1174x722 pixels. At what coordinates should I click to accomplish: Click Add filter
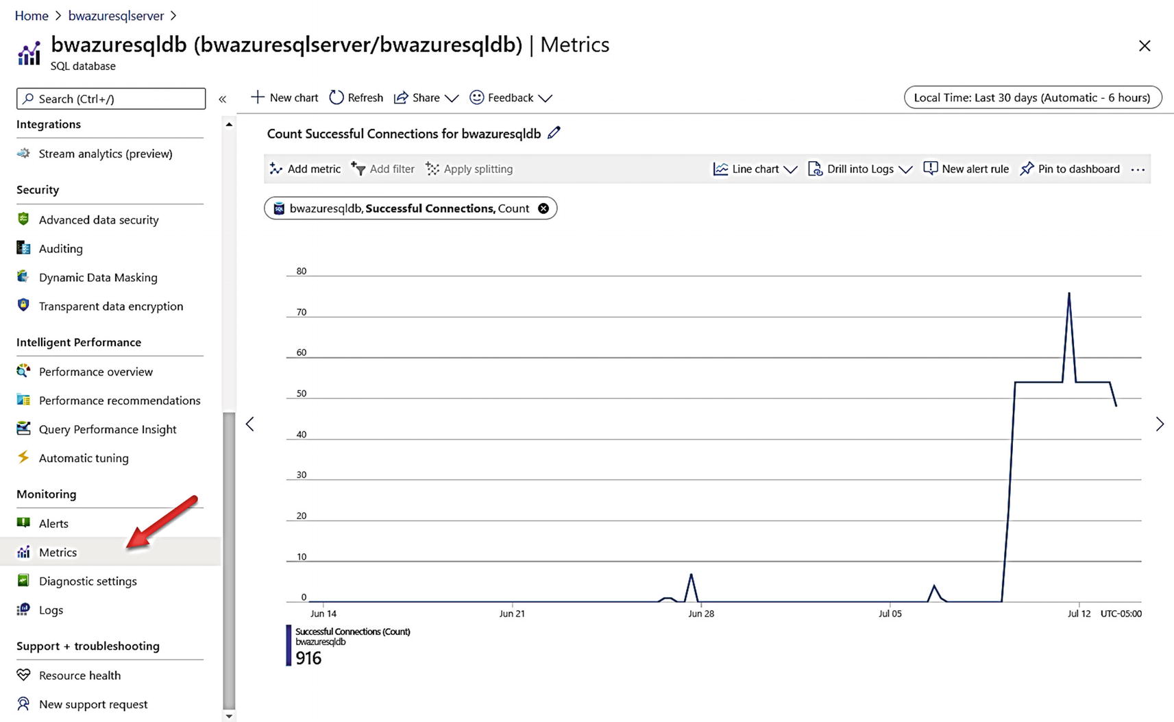(x=382, y=169)
